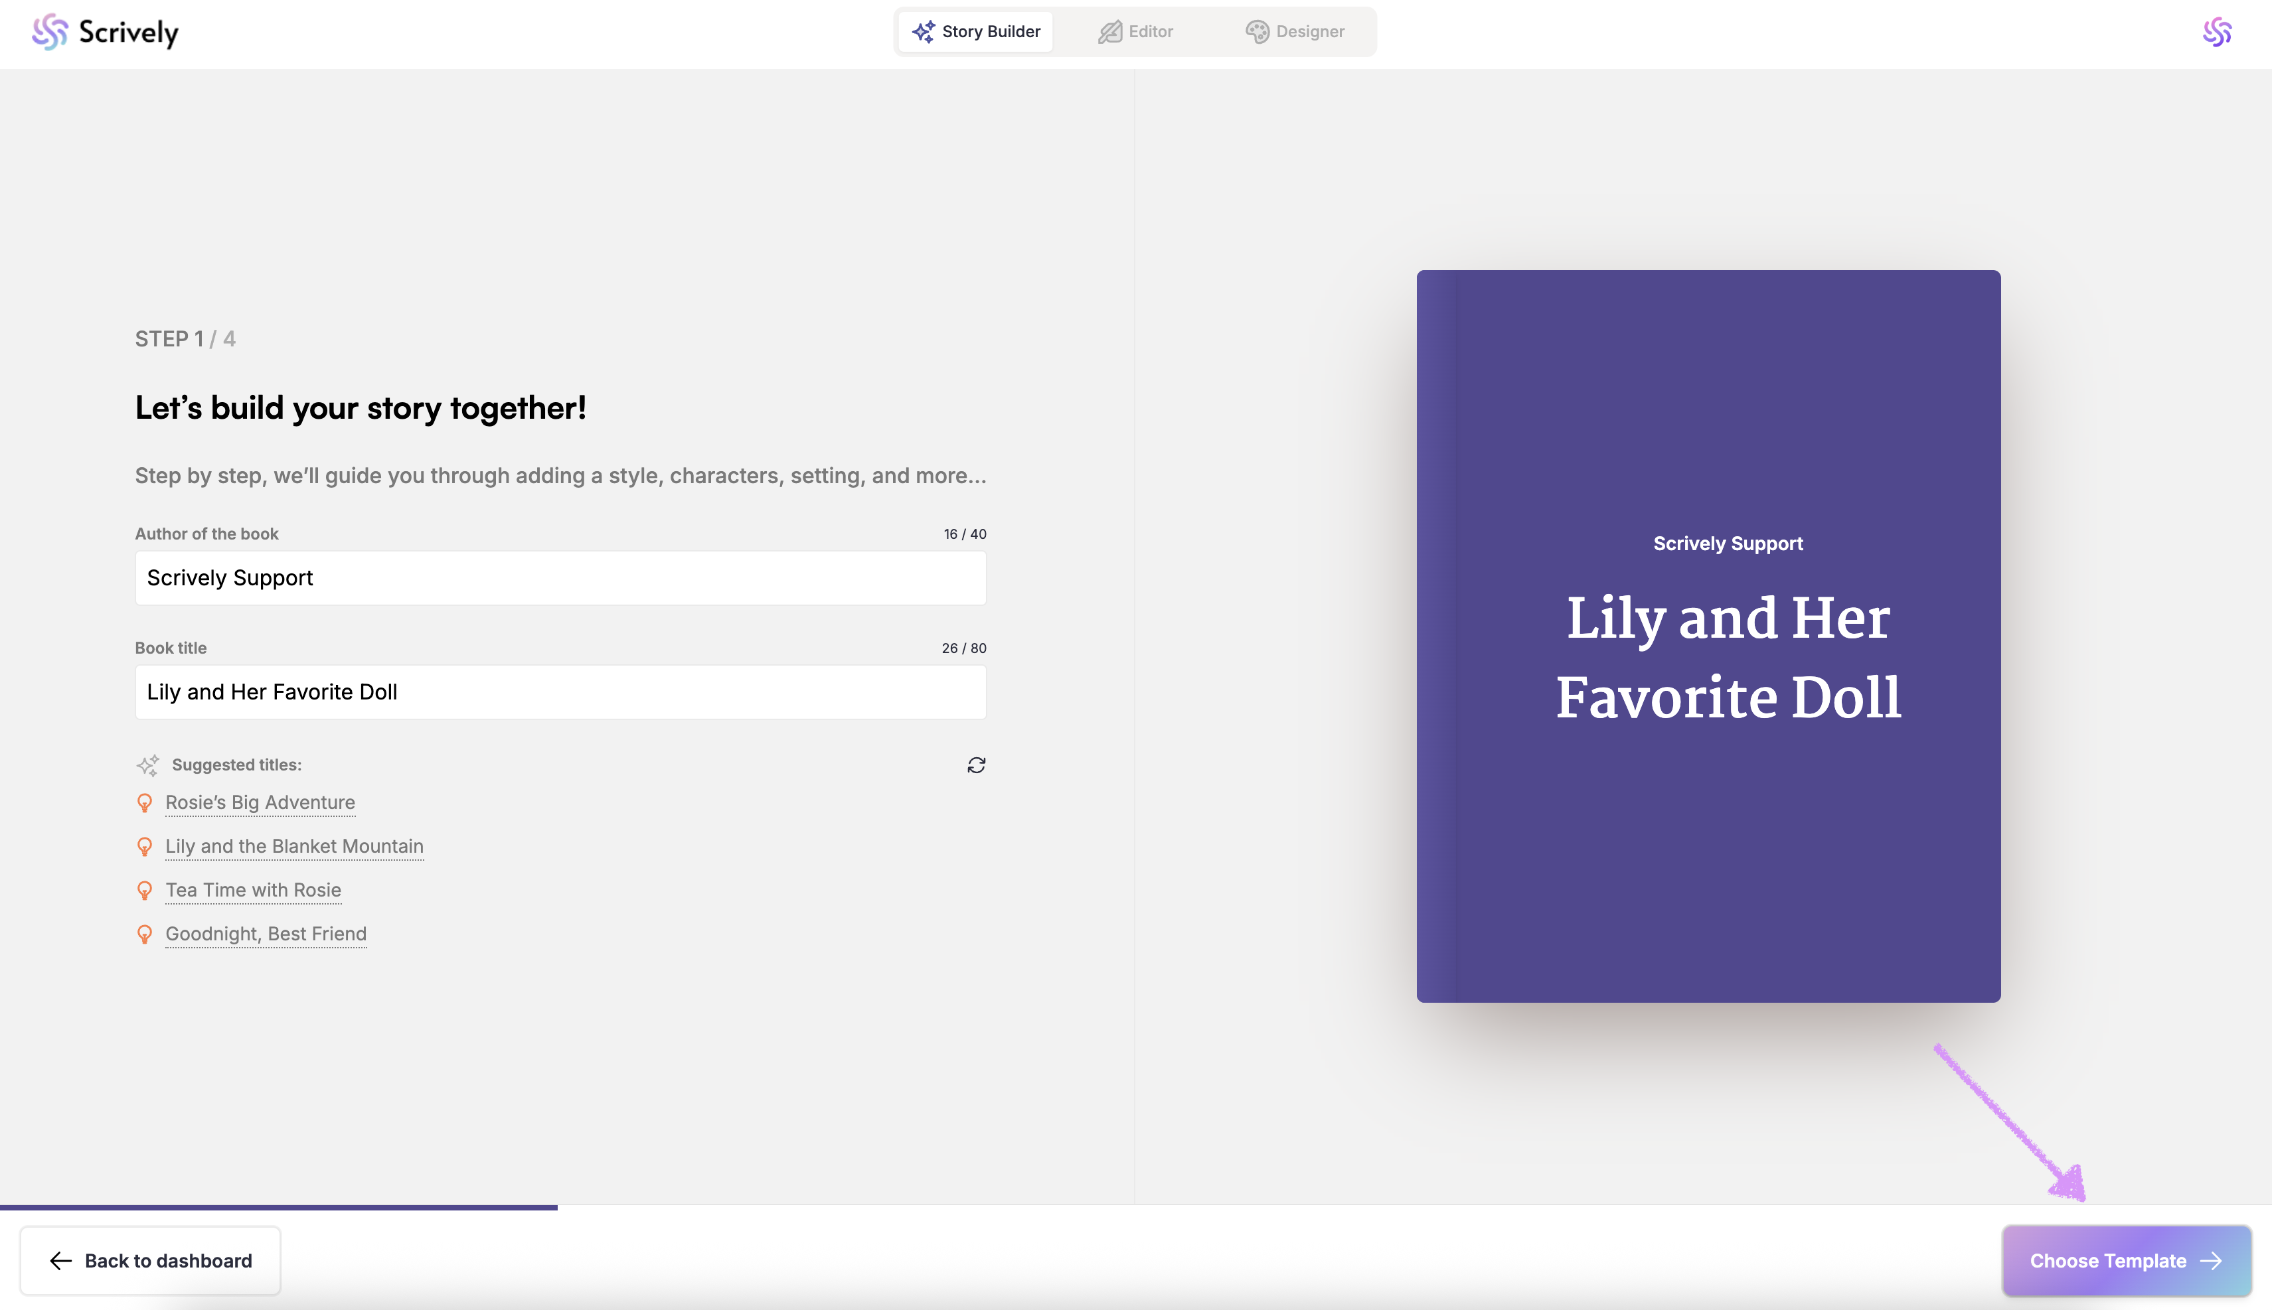Click lightbulb icon beside Tea Time with Rosie
The width and height of the screenshot is (2272, 1310).
(144, 890)
